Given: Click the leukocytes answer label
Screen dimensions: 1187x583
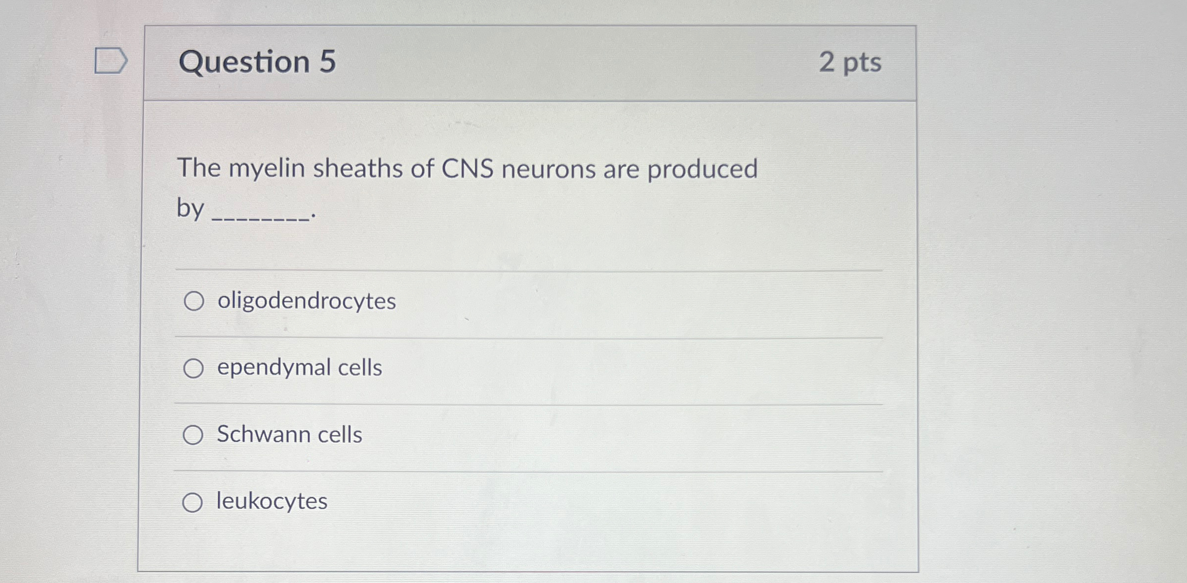Looking at the screenshot, I should coord(271,502).
